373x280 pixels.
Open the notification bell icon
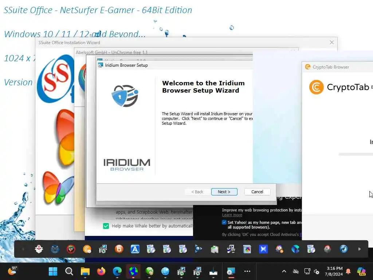tap(348, 271)
